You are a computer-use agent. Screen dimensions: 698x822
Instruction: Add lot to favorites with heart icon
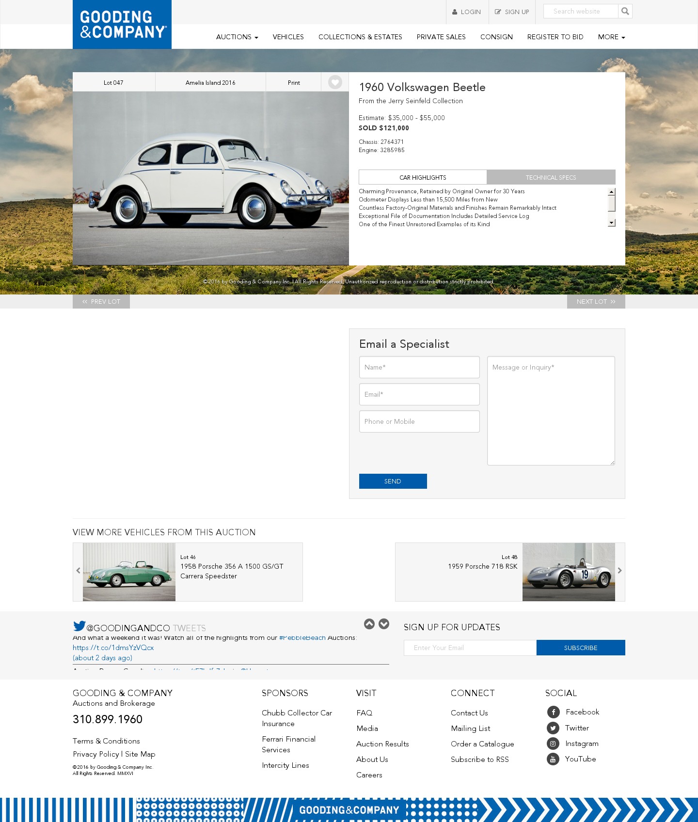coord(335,82)
